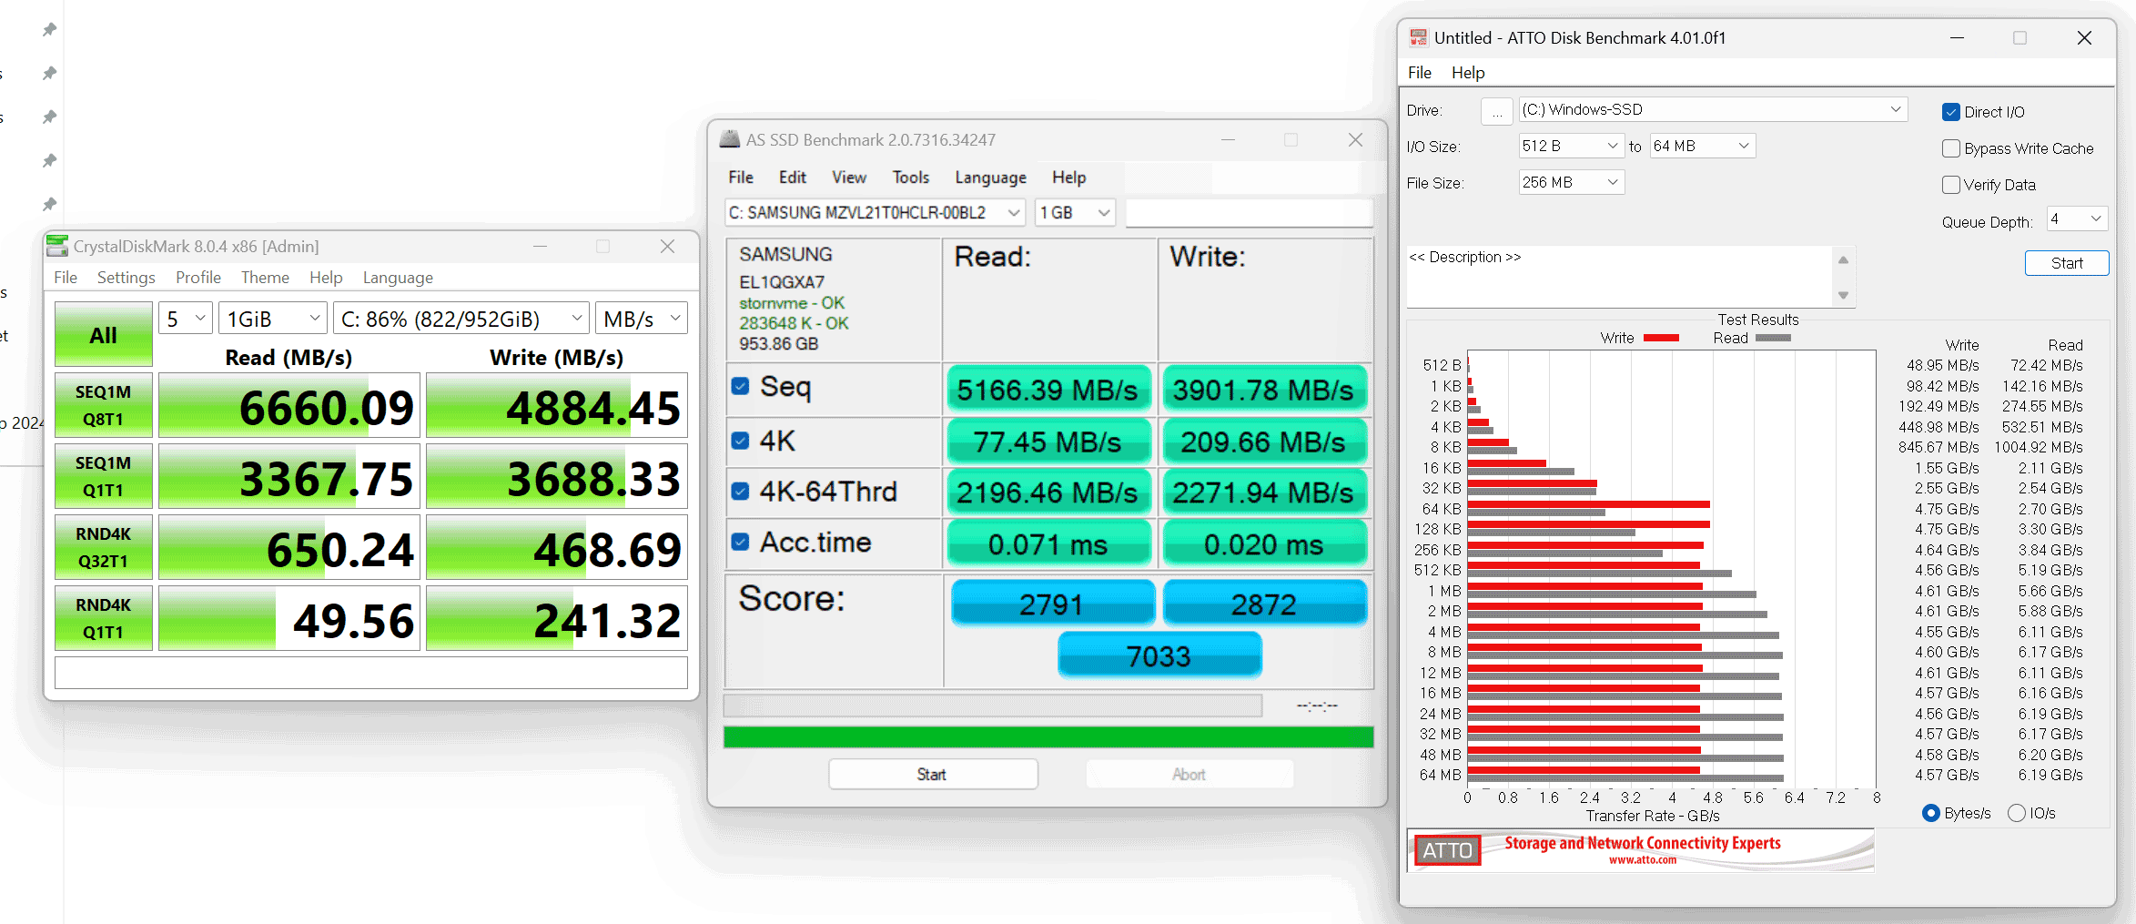The image size is (2136, 924).
Task: Click the Seq read 5166.39 MB/s value
Action: click(x=1048, y=390)
